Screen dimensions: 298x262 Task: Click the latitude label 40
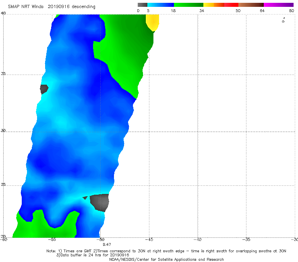click(3, 13)
